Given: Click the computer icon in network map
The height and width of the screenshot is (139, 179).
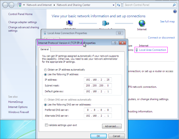Looking at the screenshot, I should 69,24.
